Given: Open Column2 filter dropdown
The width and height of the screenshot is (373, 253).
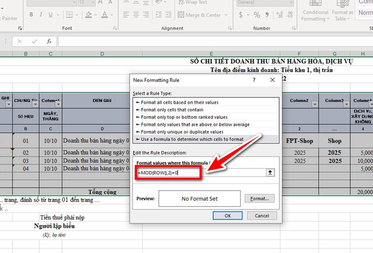Looking at the screenshot, I should click(x=315, y=104).
